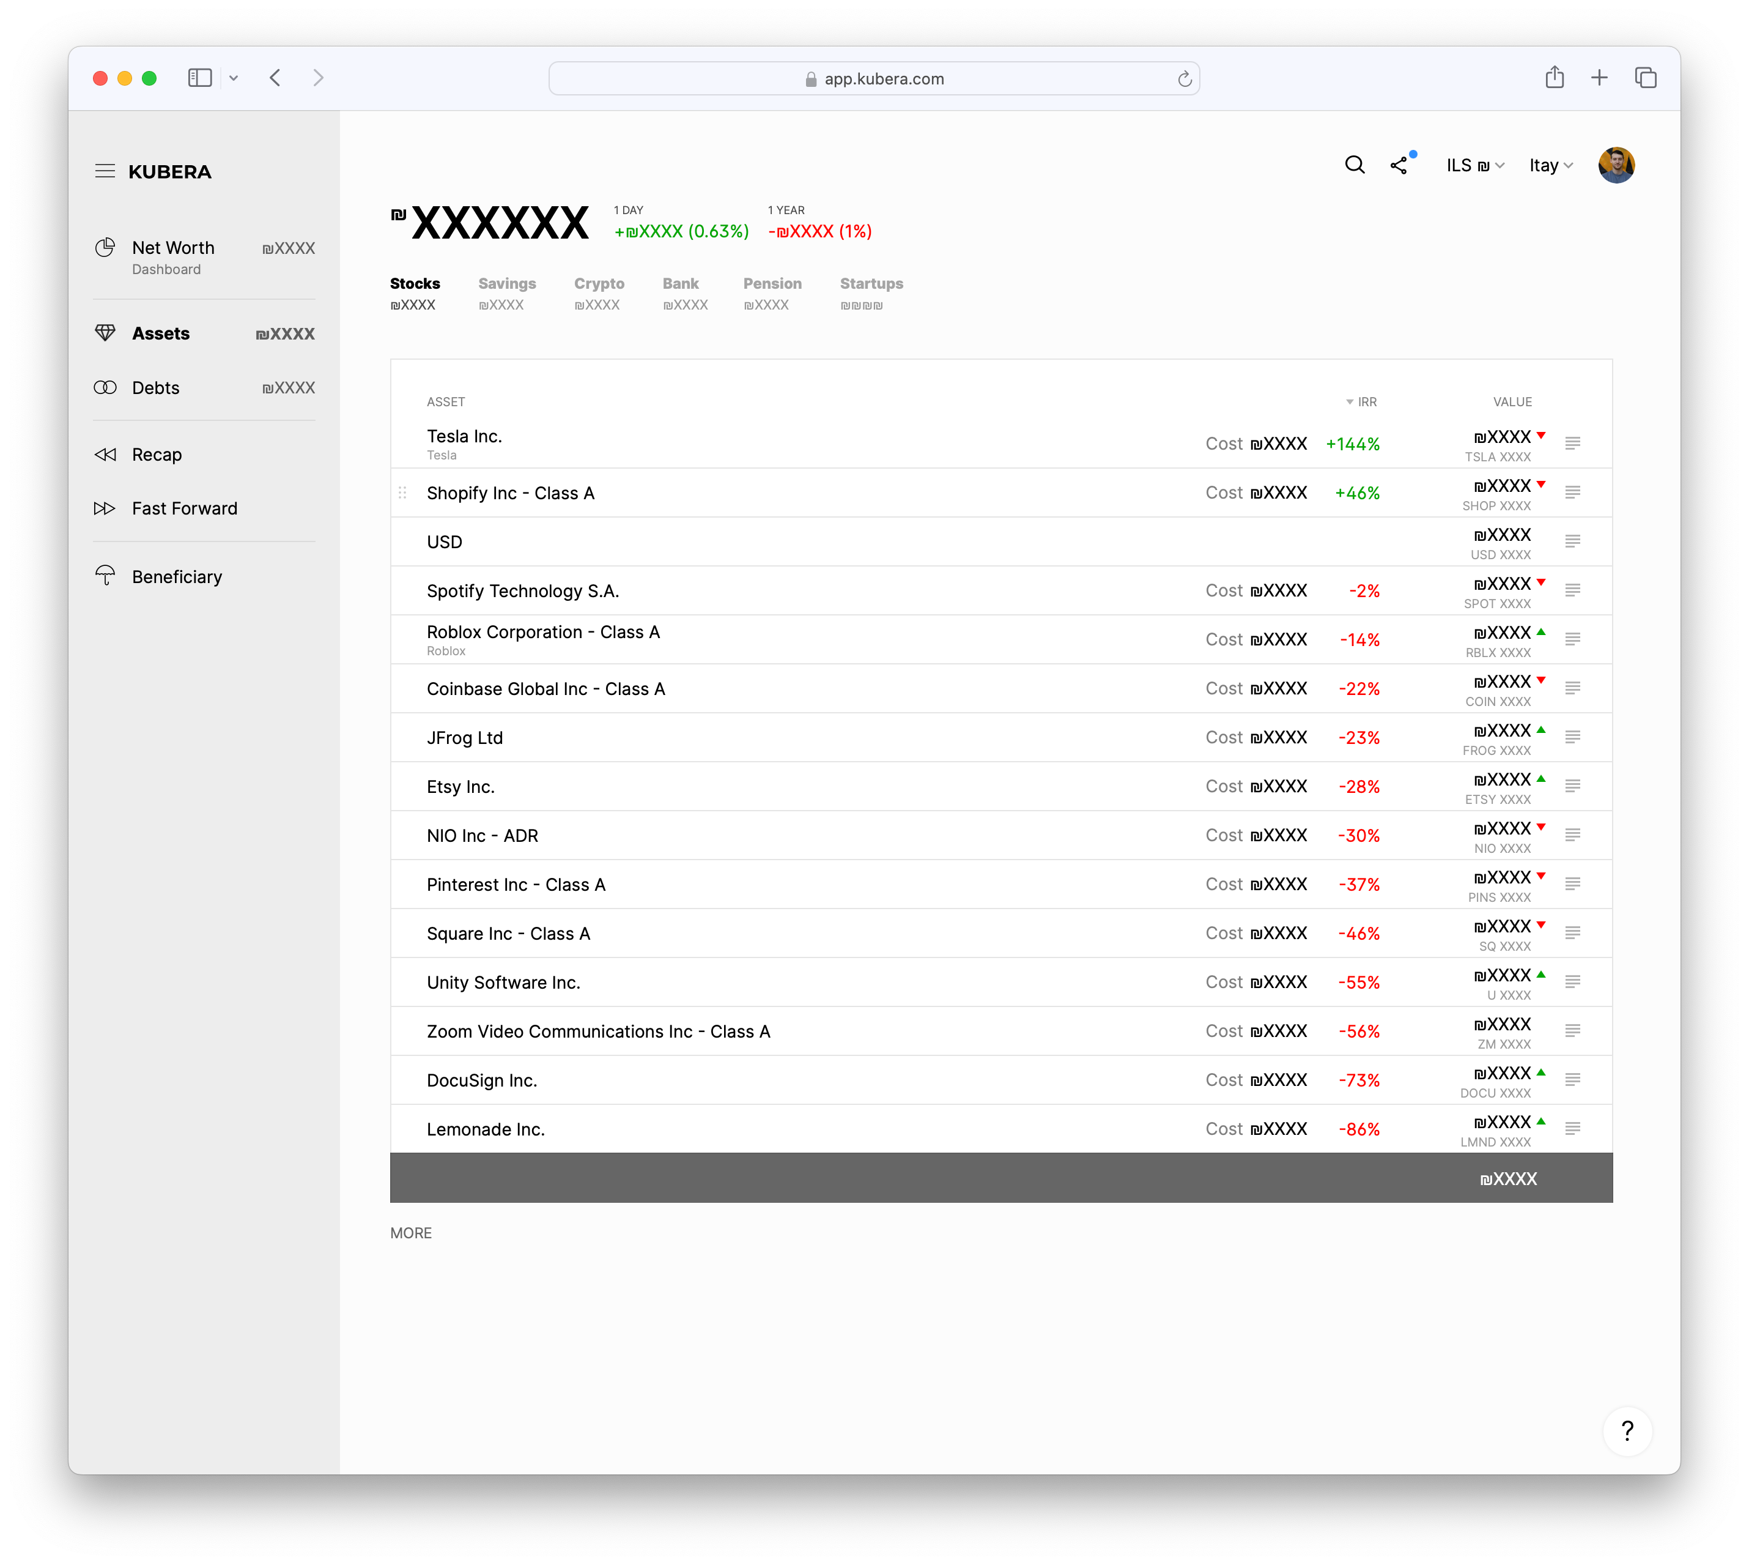This screenshot has height=1565, width=1749.
Task: Open Tesla Inc. row details menu icon
Action: 1572,443
